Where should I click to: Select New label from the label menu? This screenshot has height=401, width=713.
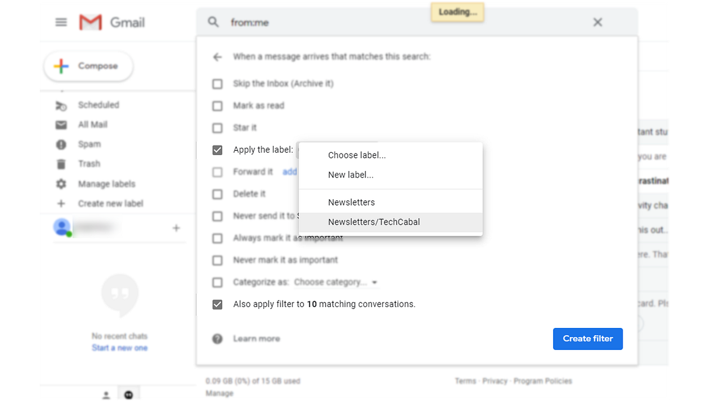(351, 175)
